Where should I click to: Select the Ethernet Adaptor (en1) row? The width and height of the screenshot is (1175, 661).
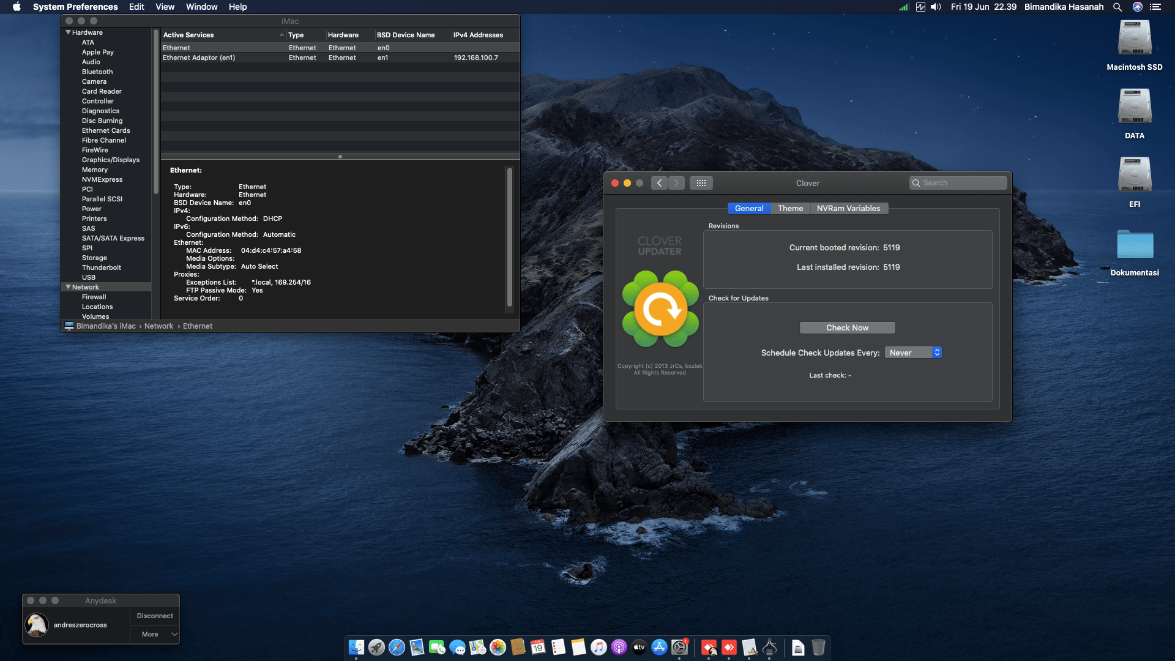340,58
